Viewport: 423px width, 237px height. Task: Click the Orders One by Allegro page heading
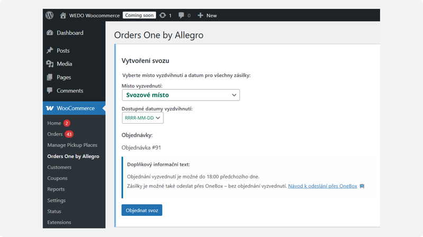pos(159,35)
